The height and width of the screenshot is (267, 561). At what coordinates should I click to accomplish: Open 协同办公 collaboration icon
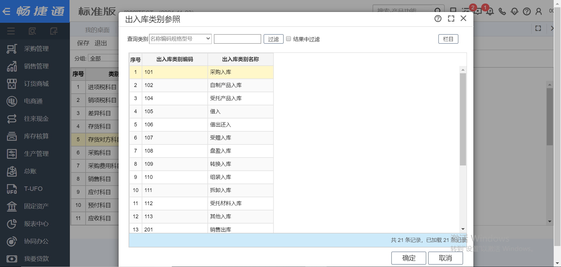click(12, 241)
